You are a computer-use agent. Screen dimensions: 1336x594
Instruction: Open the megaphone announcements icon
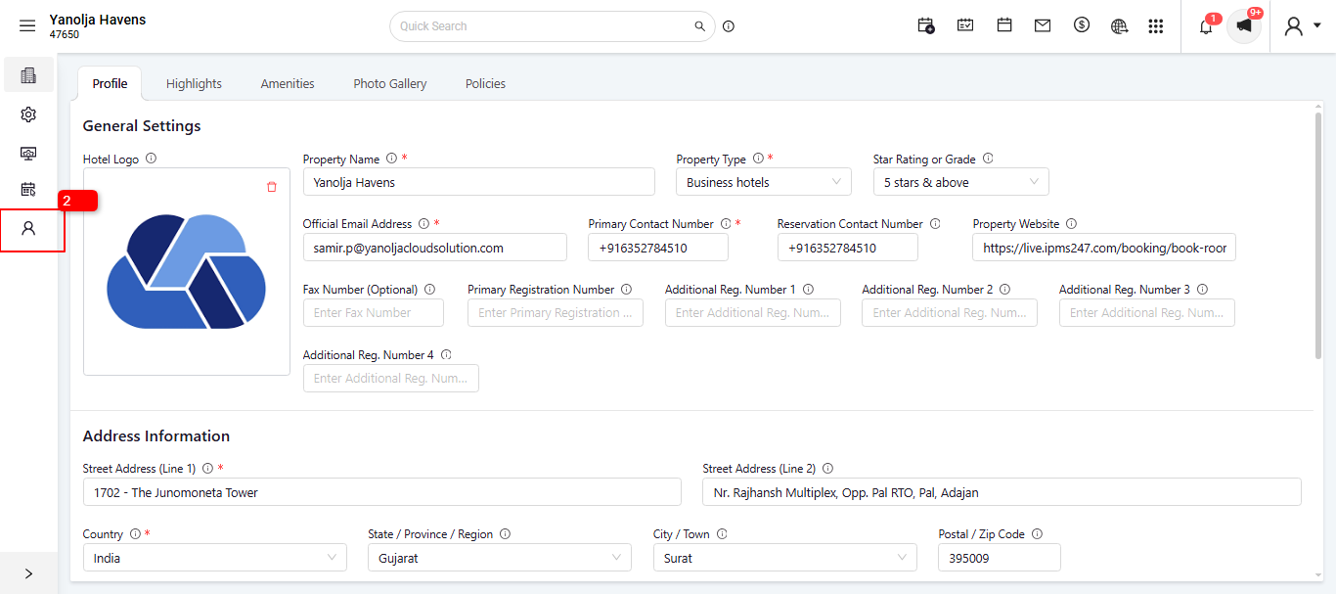(x=1244, y=26)
